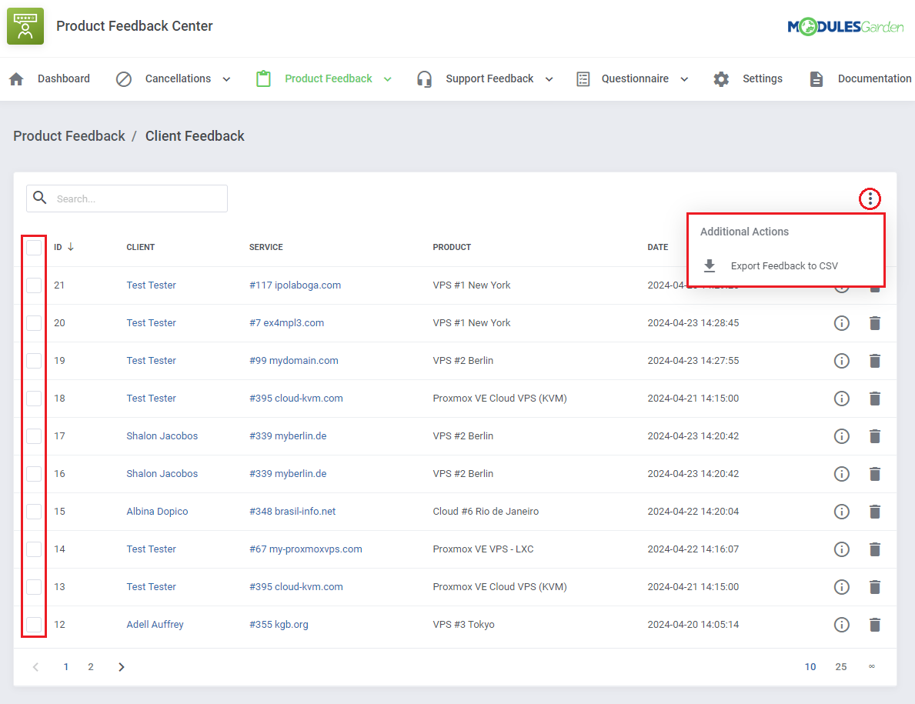Click the Product Feedback Center app logo
The image size is (915, 704).
tap(25, 25)
